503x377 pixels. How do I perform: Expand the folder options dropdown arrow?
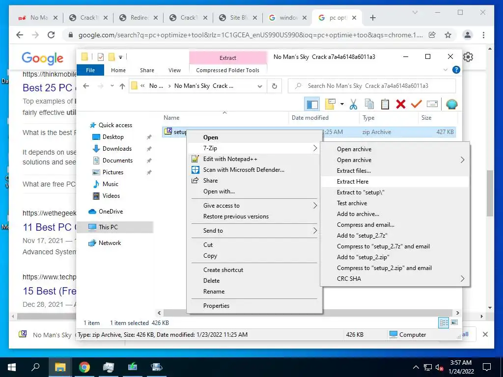tap(342, 104)
